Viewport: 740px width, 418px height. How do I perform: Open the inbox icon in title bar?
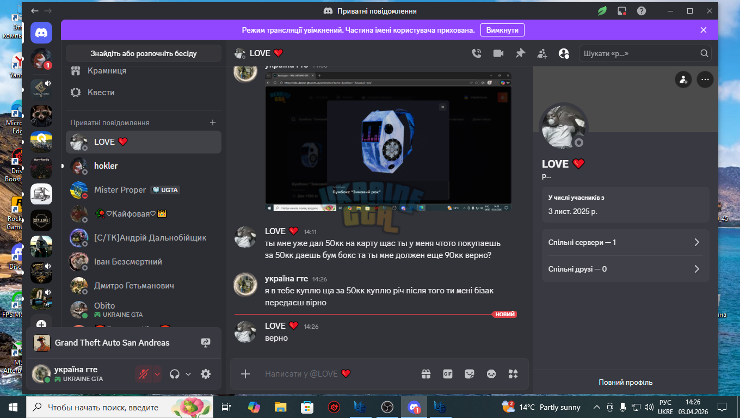tap(622, 11)
